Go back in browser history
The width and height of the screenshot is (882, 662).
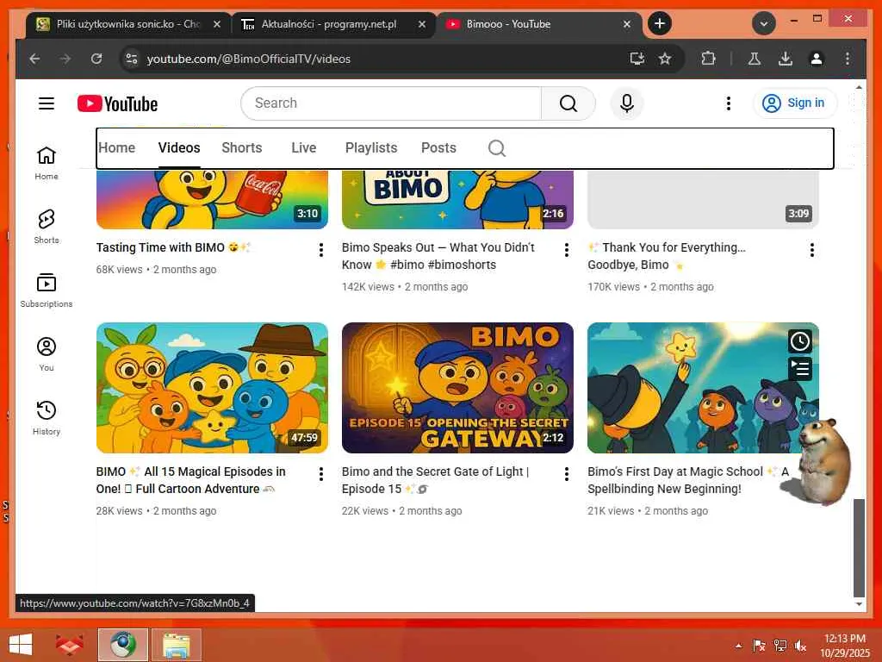(x=34, y=59)
